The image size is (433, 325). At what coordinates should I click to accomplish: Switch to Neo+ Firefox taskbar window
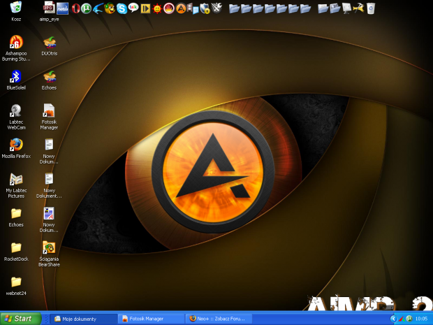click(219, 319)
